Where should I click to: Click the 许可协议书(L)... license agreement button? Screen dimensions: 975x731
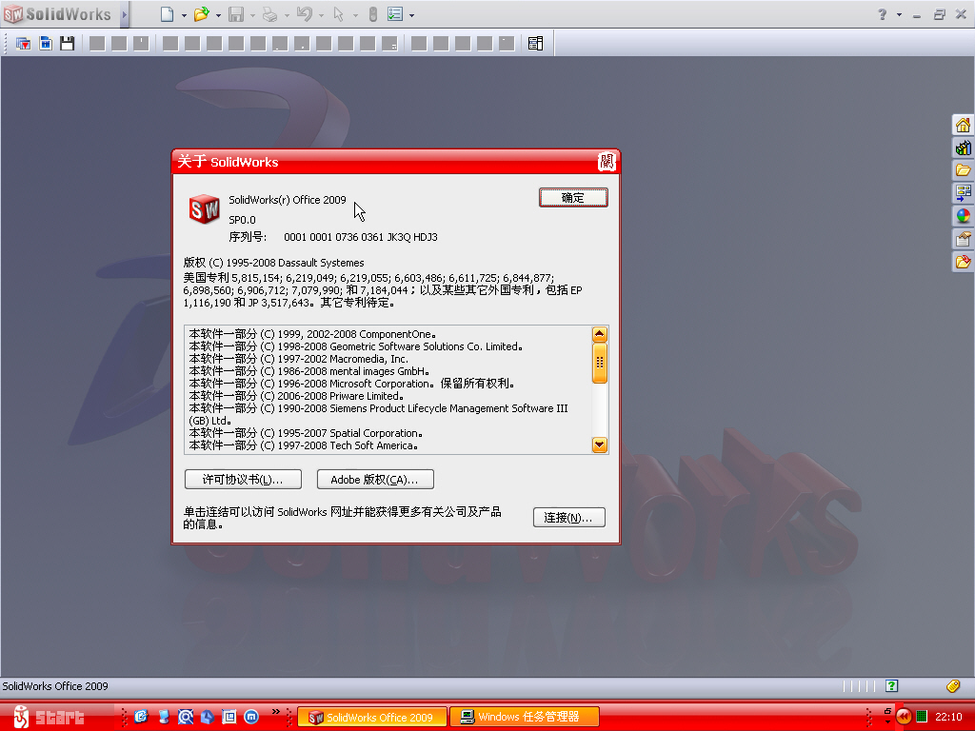[x=243, y=480]
